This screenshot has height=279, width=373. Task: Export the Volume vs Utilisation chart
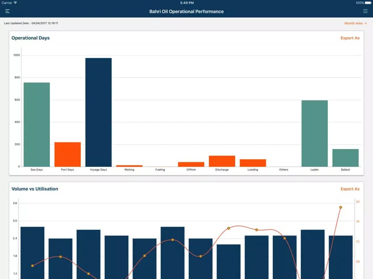pyautogui.click(x=350, y=189)
